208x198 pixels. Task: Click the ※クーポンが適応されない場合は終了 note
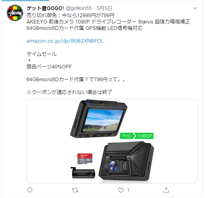(x=69, y=92)
